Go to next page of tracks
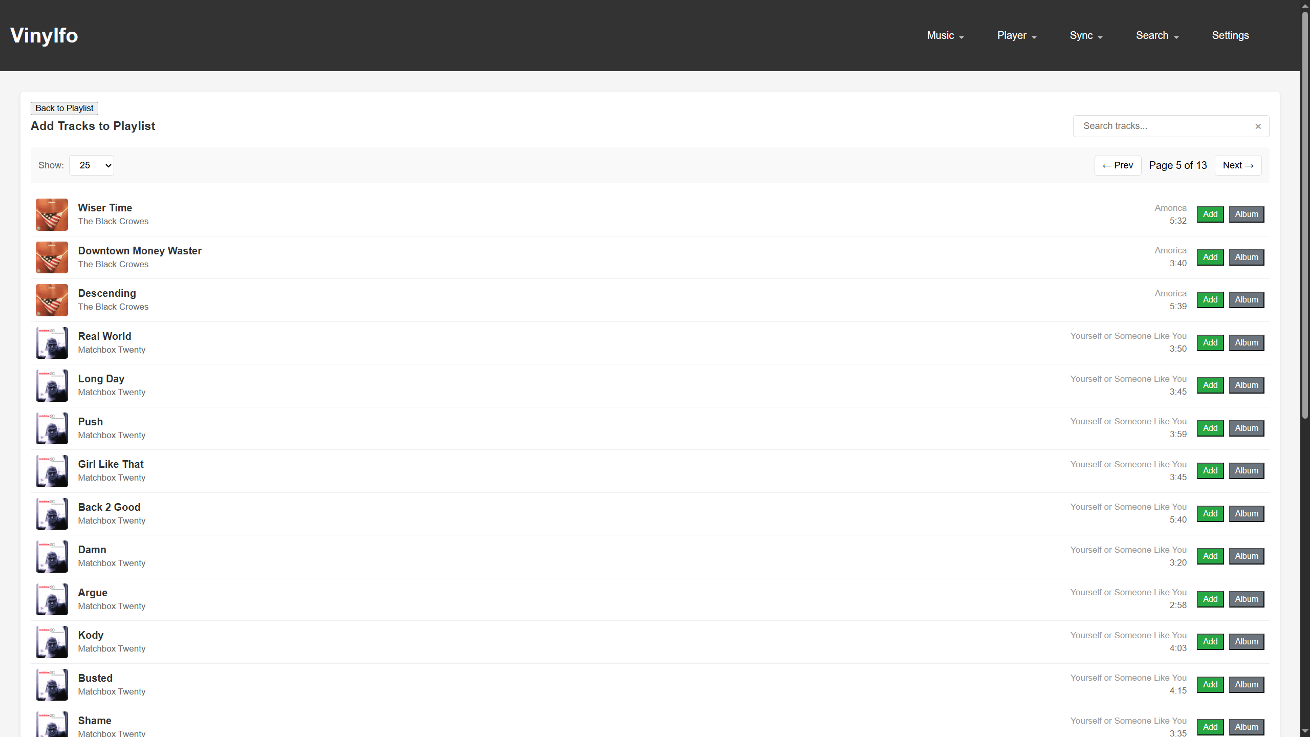Image resolution: width=1310 pixels, height=737 pixels. (1237, 165)
